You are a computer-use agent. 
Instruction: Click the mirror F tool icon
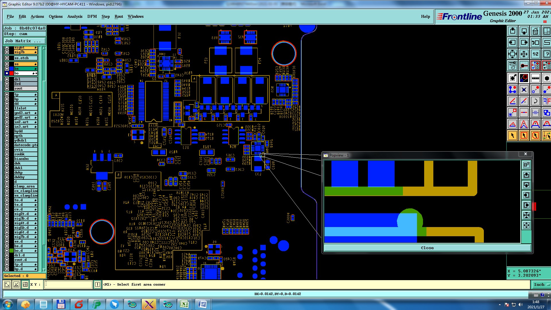pyautogui.click(x=546, y=101)
